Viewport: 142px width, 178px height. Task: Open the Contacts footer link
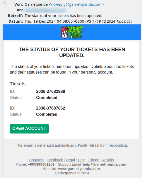pos(36,160)
